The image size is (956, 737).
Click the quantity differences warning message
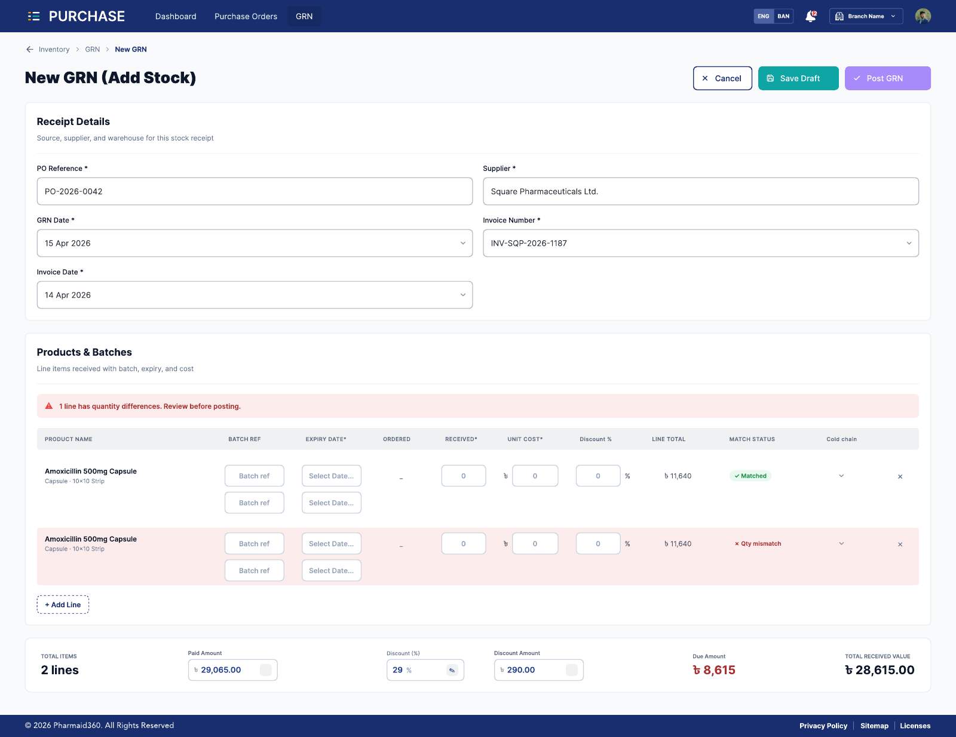click(x=150, y=406)
